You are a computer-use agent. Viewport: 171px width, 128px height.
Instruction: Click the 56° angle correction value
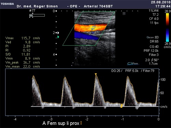156,60
